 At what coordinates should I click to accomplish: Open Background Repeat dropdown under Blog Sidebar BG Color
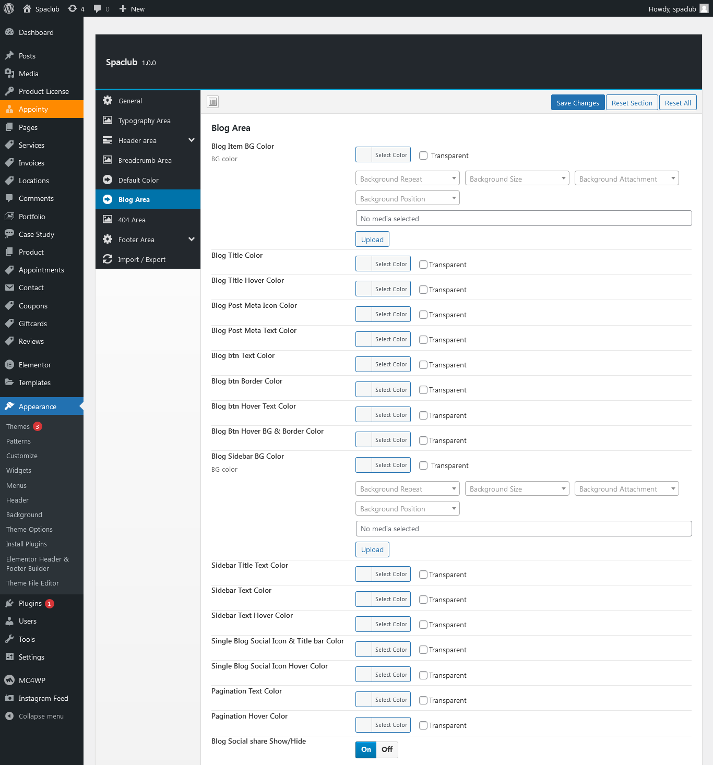(408, 488)
